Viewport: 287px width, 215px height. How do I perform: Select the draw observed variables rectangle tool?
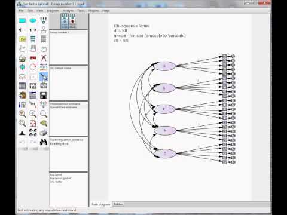(22, 20)
